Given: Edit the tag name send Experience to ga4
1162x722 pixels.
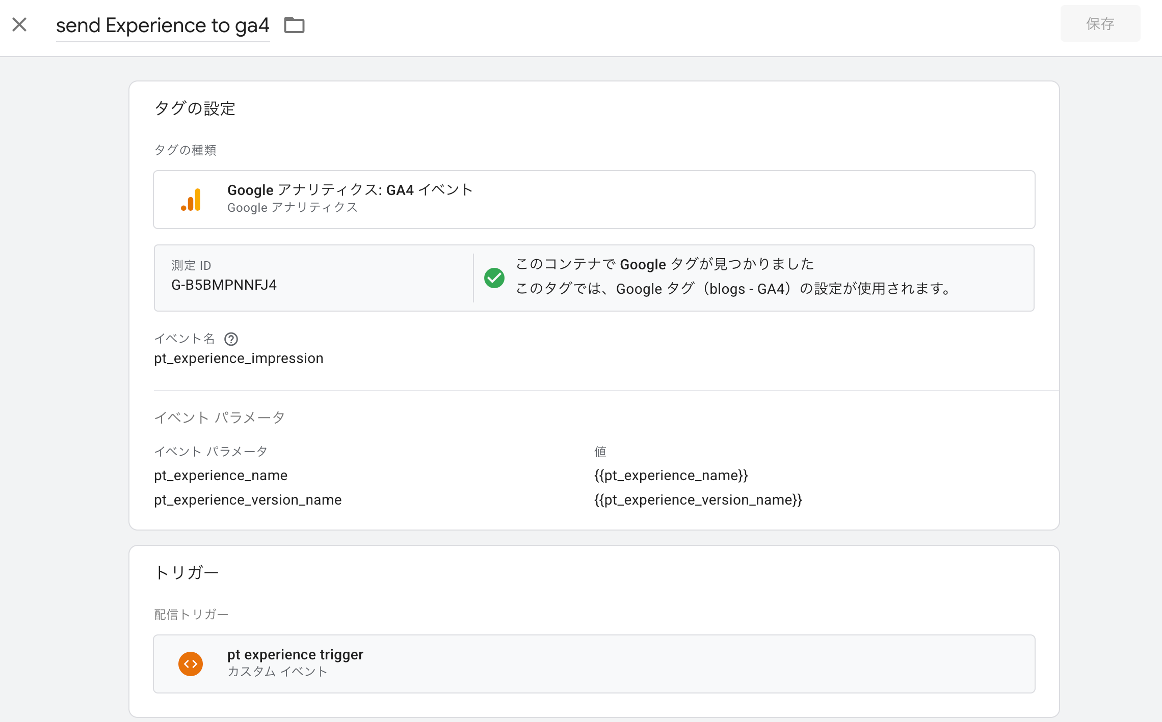Looking at the screenshot, I should (x=163, y=25).
